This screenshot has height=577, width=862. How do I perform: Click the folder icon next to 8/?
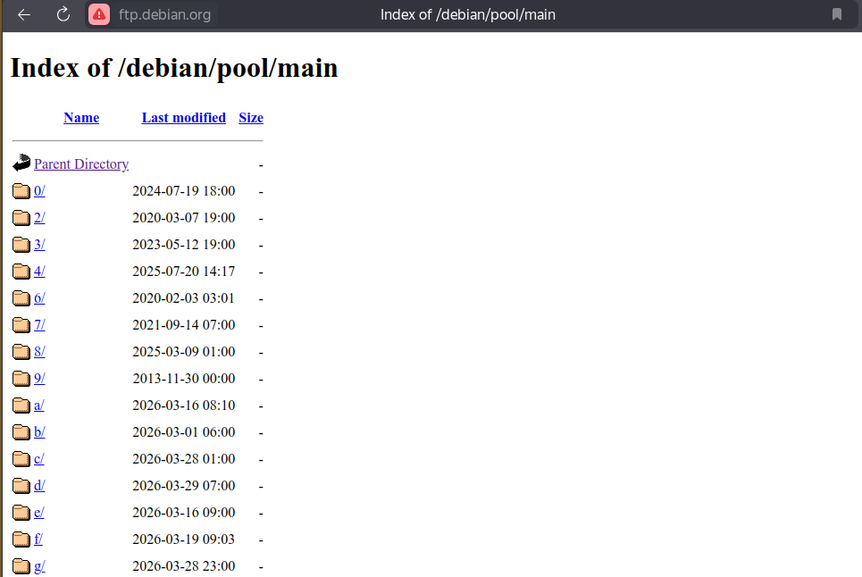coord(21,352)
